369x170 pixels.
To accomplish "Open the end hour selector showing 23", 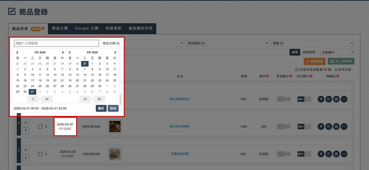I will pyautogui.click(x=85, y=99).
